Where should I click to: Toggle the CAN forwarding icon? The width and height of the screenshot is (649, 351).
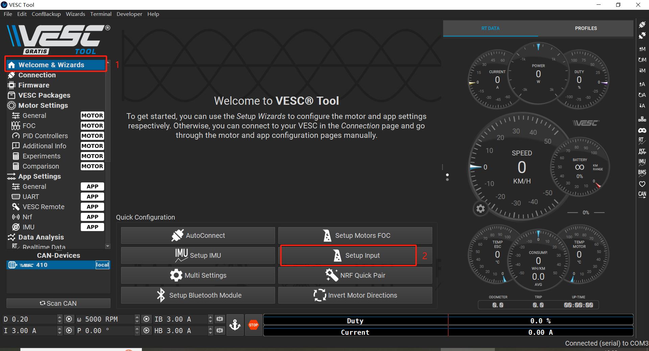tap(642, 195)
